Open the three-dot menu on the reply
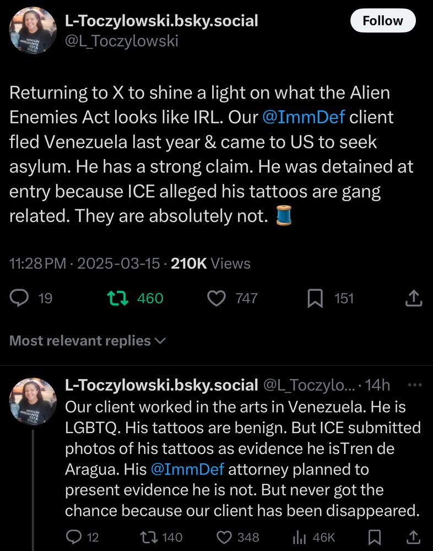Image resolution: width=433 pixels, height=551 pixels. pos(413,385)
